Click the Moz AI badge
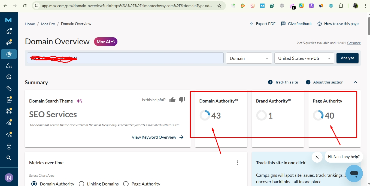The height and width of the screenshot is (186, 370). [x=106, y=42]
